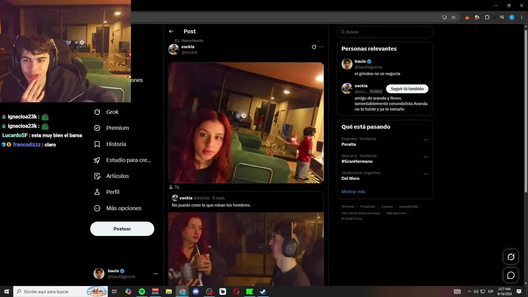Open baulo account options ellipsis
Screen dimensions: 528x297
click(156, 273)
